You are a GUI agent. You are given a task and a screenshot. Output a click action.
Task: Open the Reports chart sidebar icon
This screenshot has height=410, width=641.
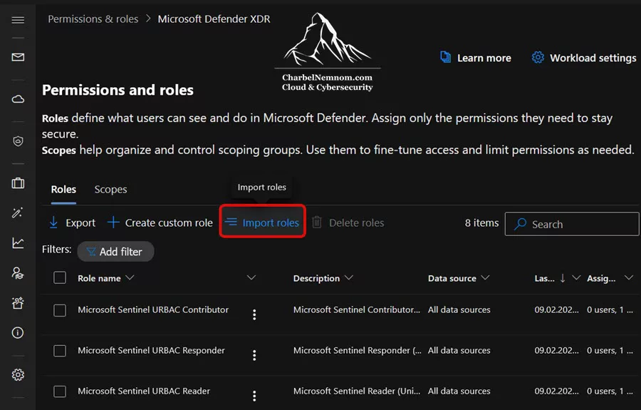(x=18, y=243)
